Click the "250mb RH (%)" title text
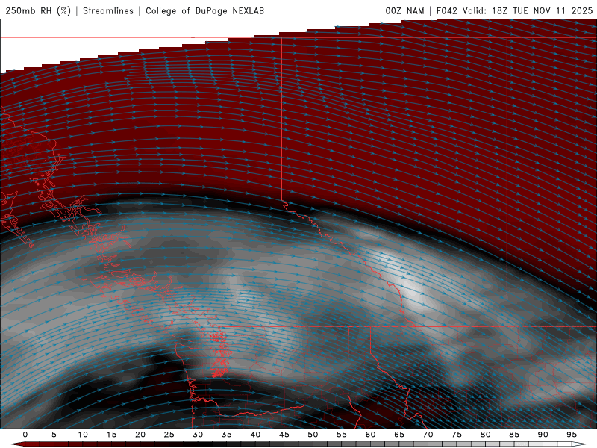This screenshot has height=448, width=597. coord(38,10)
